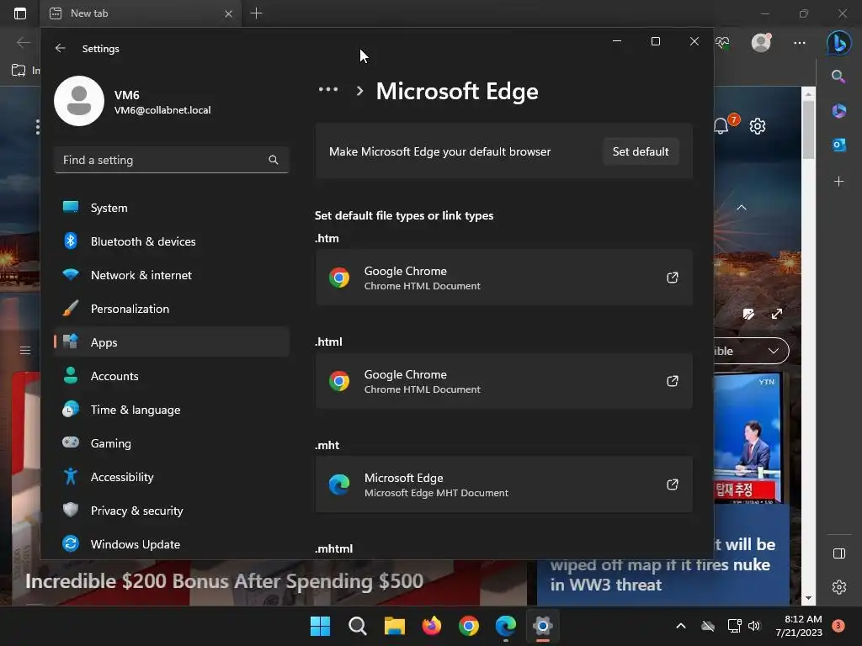Open the Settings app taskbar icon

point(543,626)
